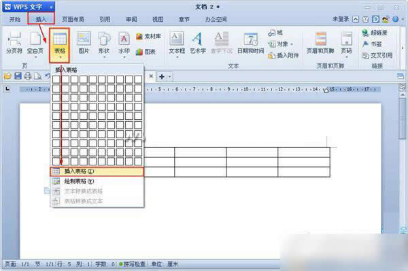
Task: Toggle the Spell Check (拼写检查) status indicator
Action: 132,264
